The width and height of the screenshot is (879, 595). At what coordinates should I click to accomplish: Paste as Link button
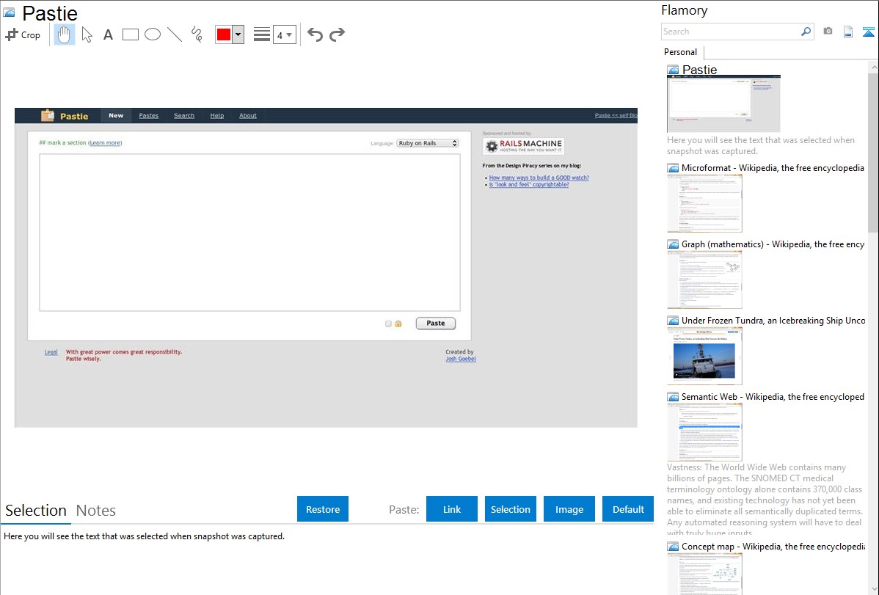tap(452, 509)
